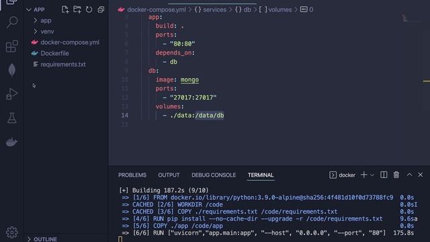Switch to the DEBUG CONSOLE tab
Viewport: 430px width, 242px height.
point(214,175)
